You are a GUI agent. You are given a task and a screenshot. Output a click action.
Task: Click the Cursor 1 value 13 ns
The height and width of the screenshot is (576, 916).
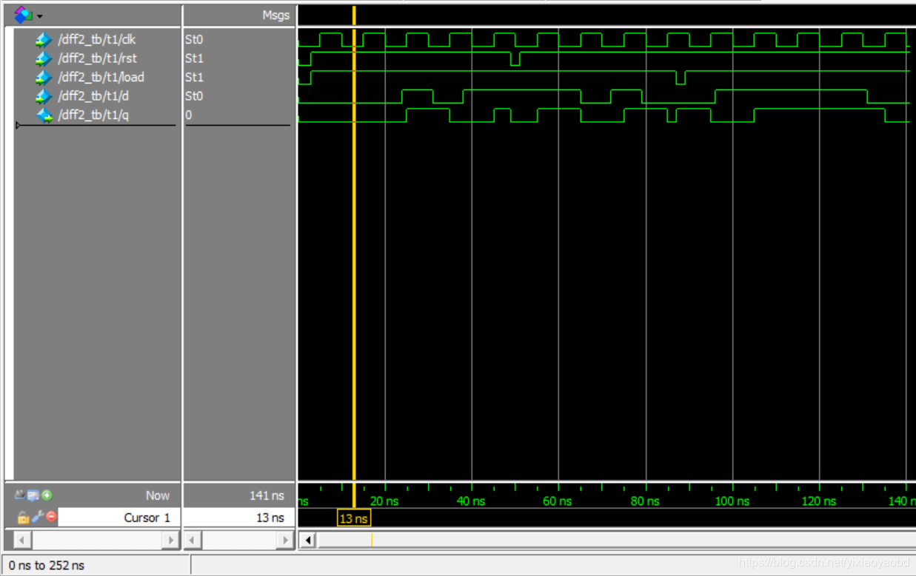270,518
